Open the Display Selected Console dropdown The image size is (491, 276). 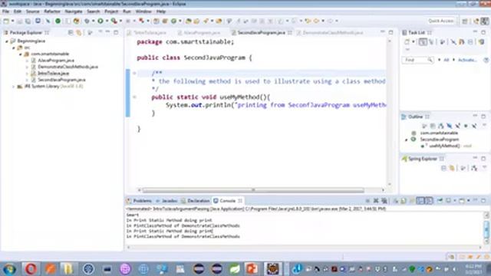coord(454,201)
